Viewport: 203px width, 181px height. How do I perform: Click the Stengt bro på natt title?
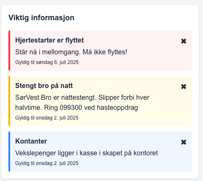[44, 86]
